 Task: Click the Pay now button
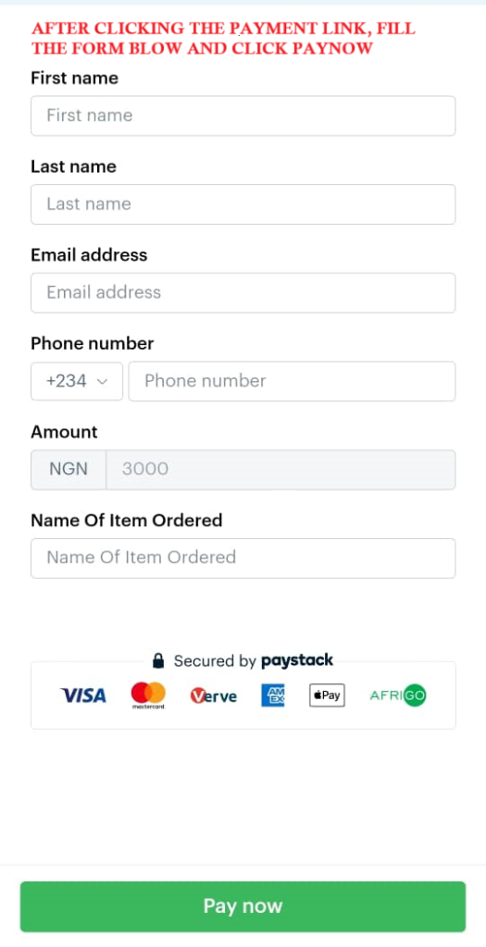(x=243, y=906)
